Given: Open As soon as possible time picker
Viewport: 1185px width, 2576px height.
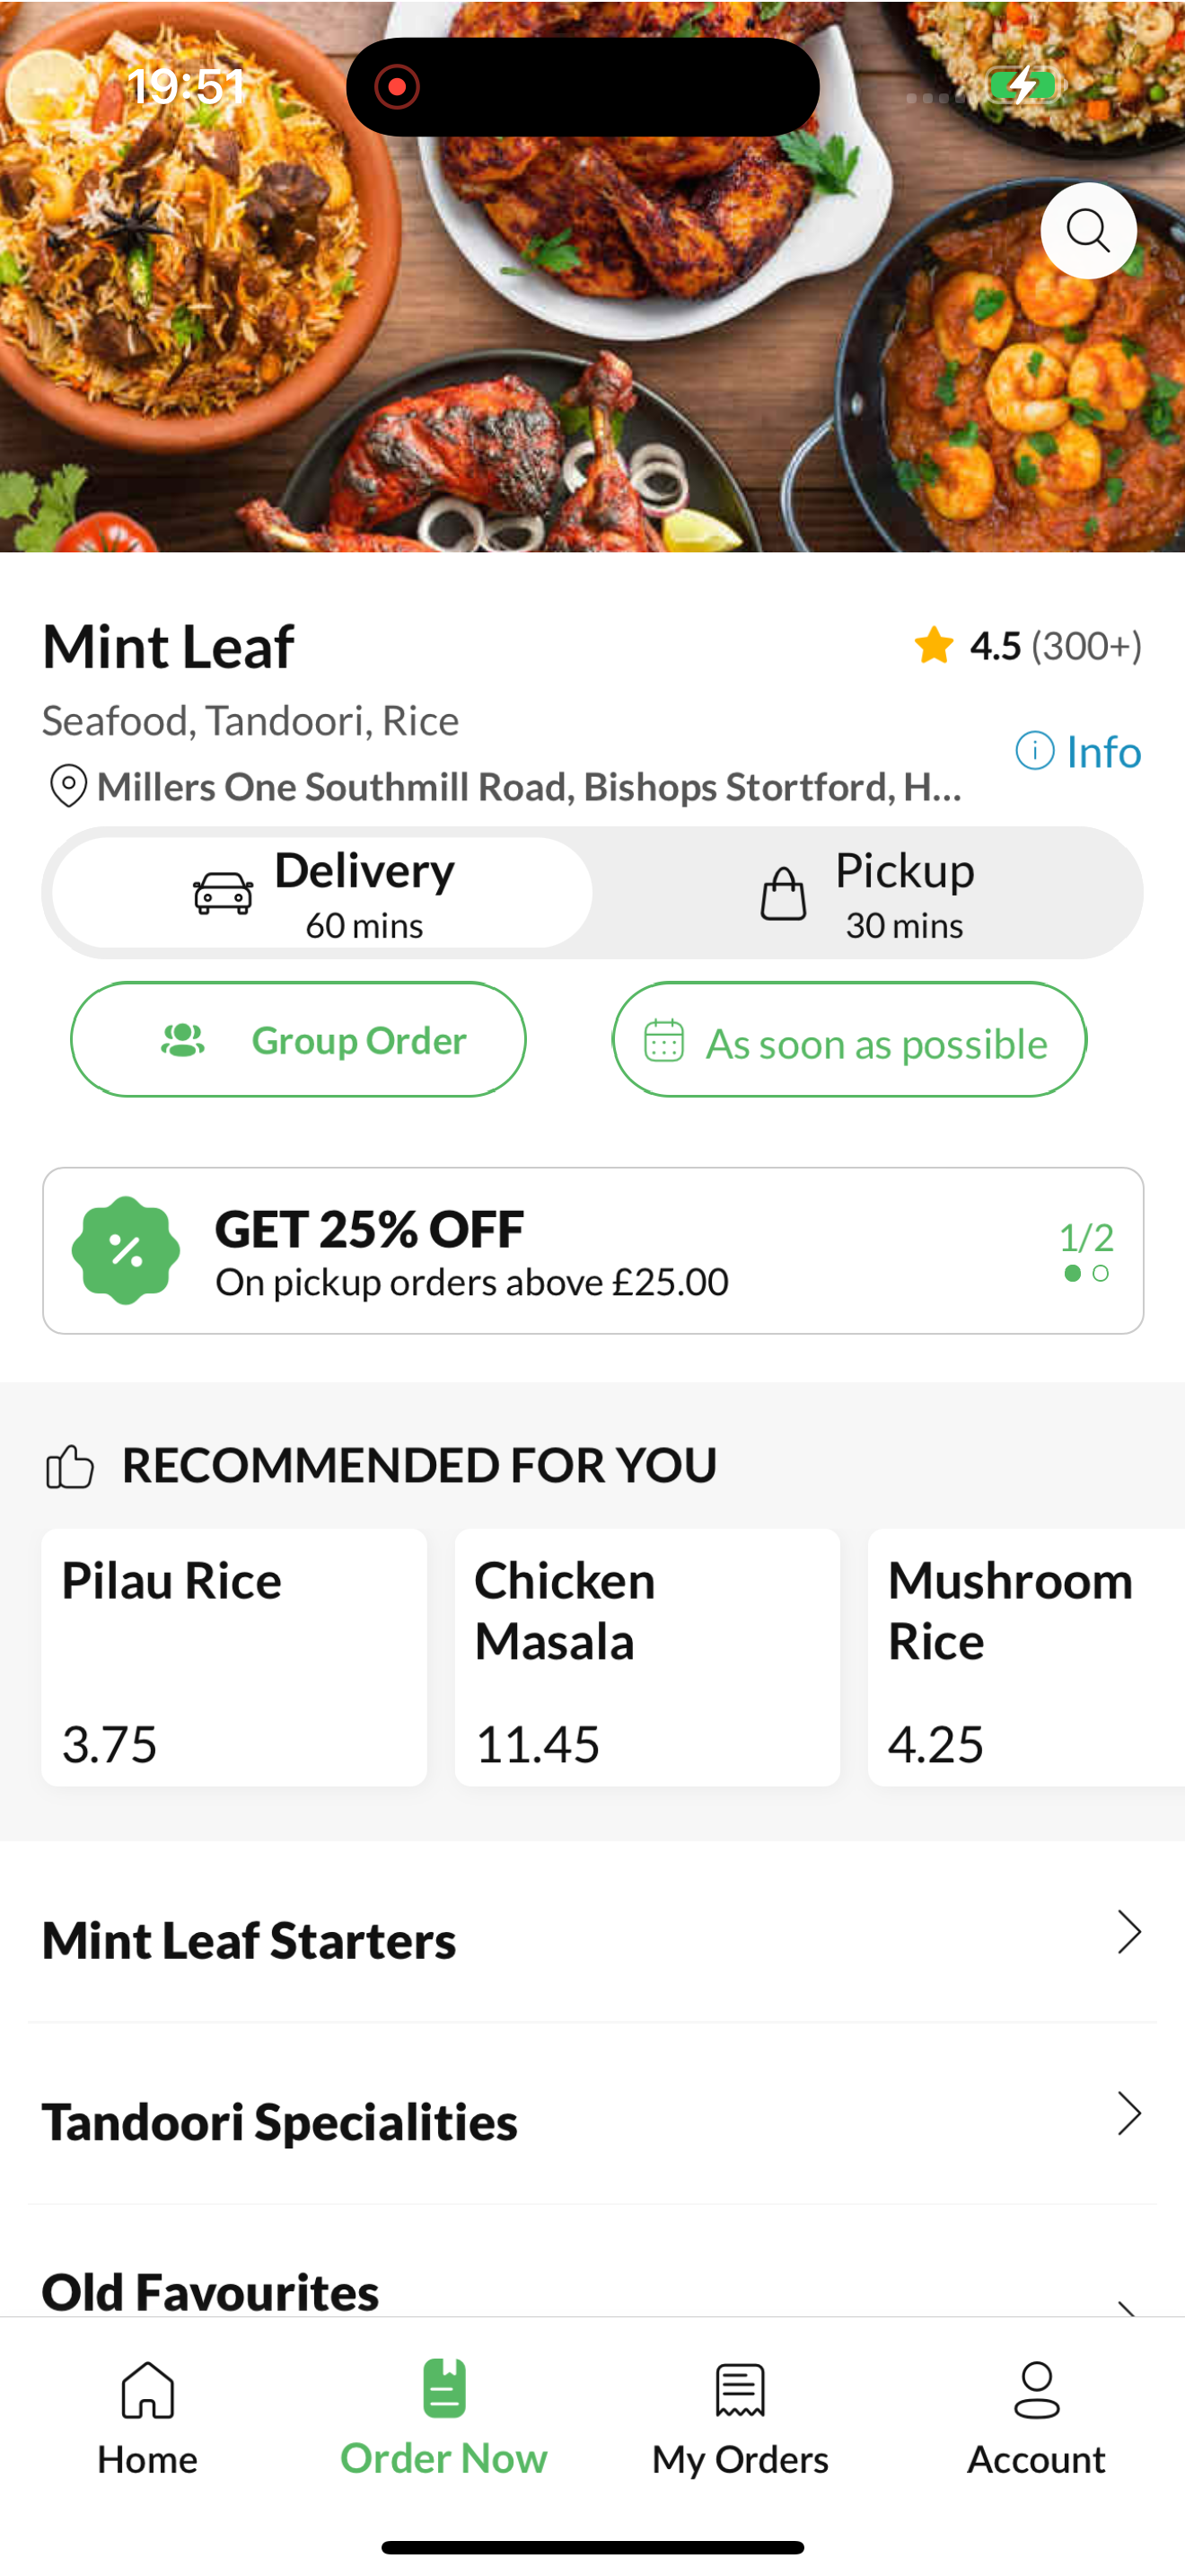Looking at the screenshot, I should click(x=849, y=1039).
